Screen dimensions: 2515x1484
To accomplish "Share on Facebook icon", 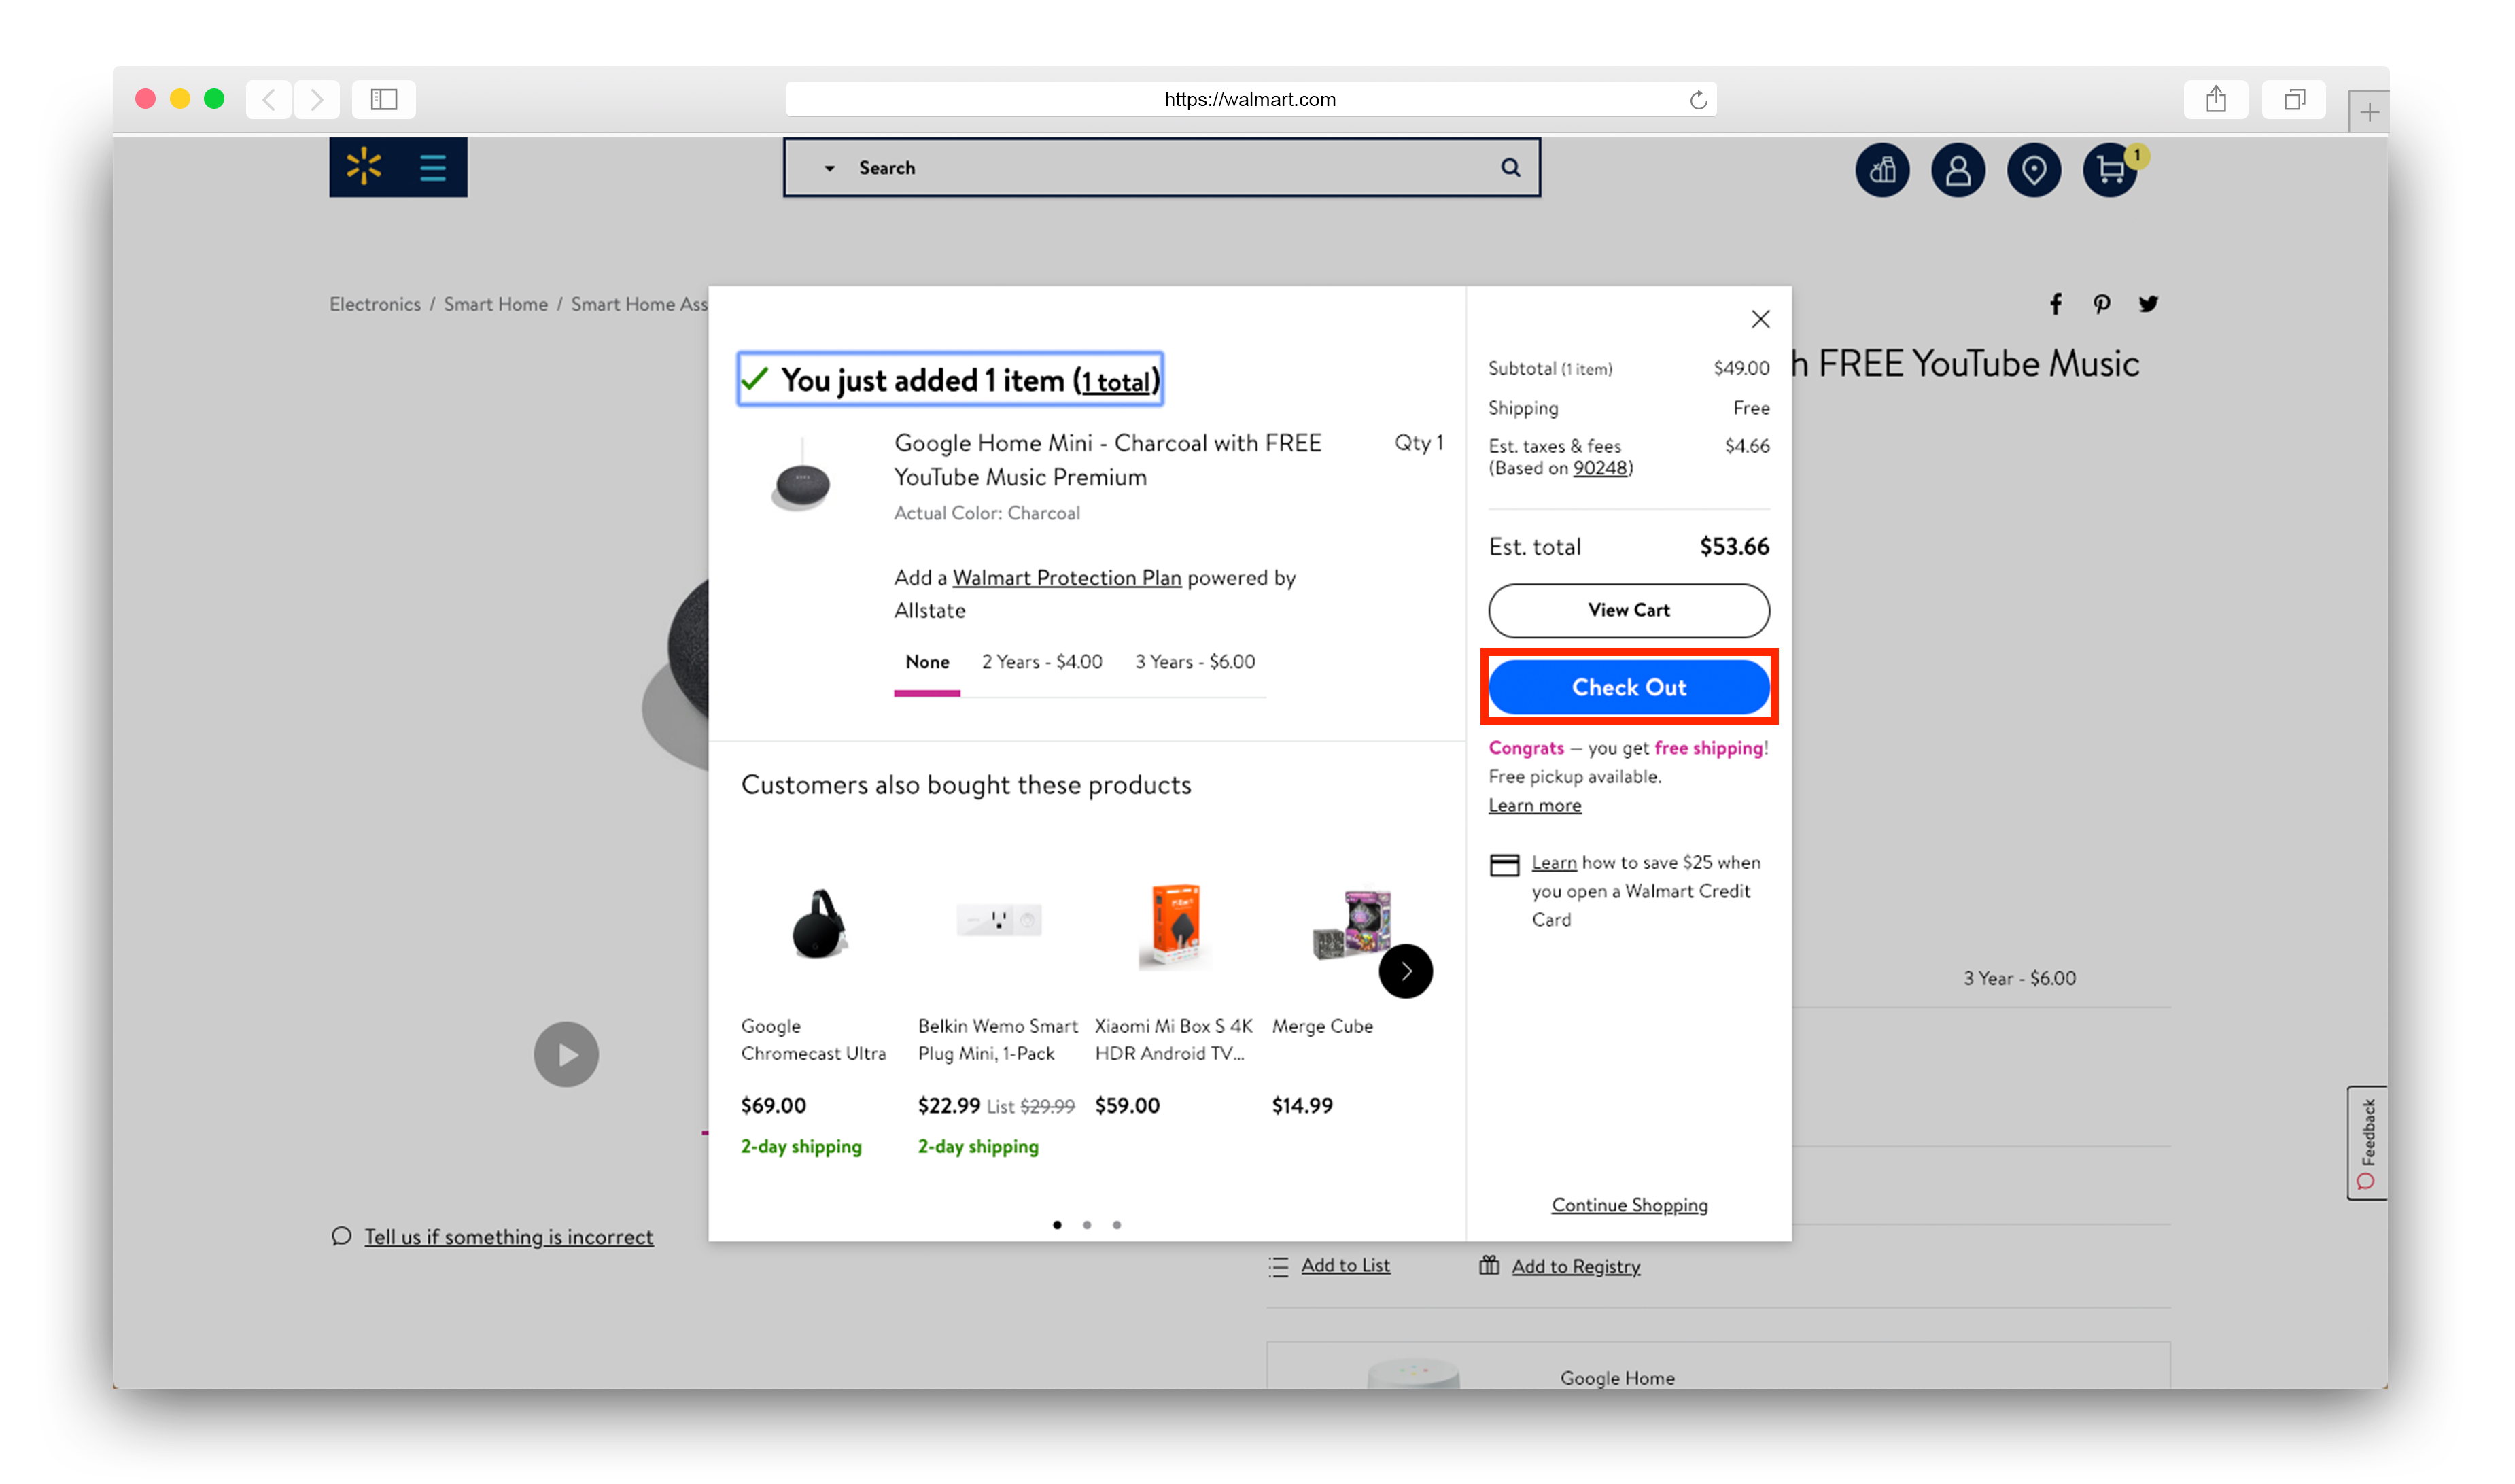I will 2056,304.
